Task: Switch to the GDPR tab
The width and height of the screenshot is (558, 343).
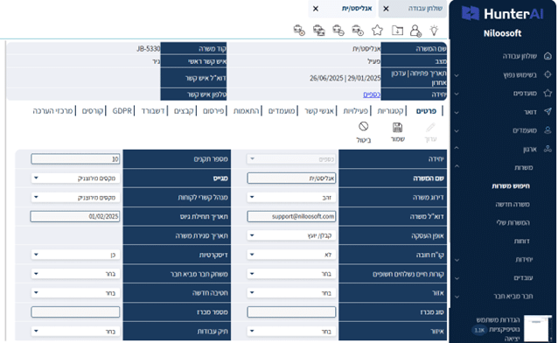Action: pos(122,111)
